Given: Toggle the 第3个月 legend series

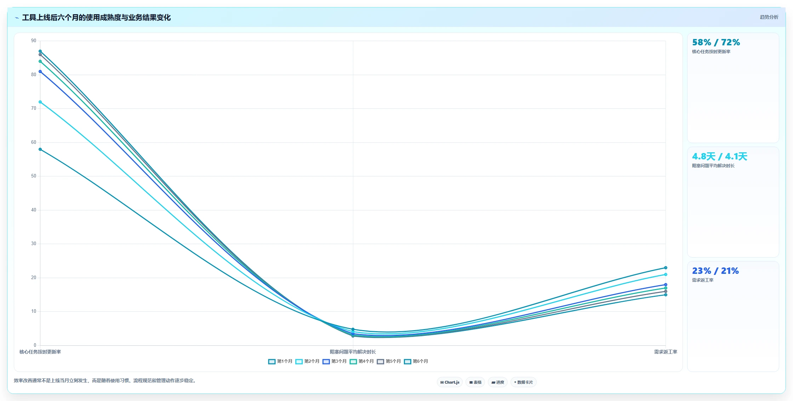Looking at the screenshot, I should pos(335,361).
